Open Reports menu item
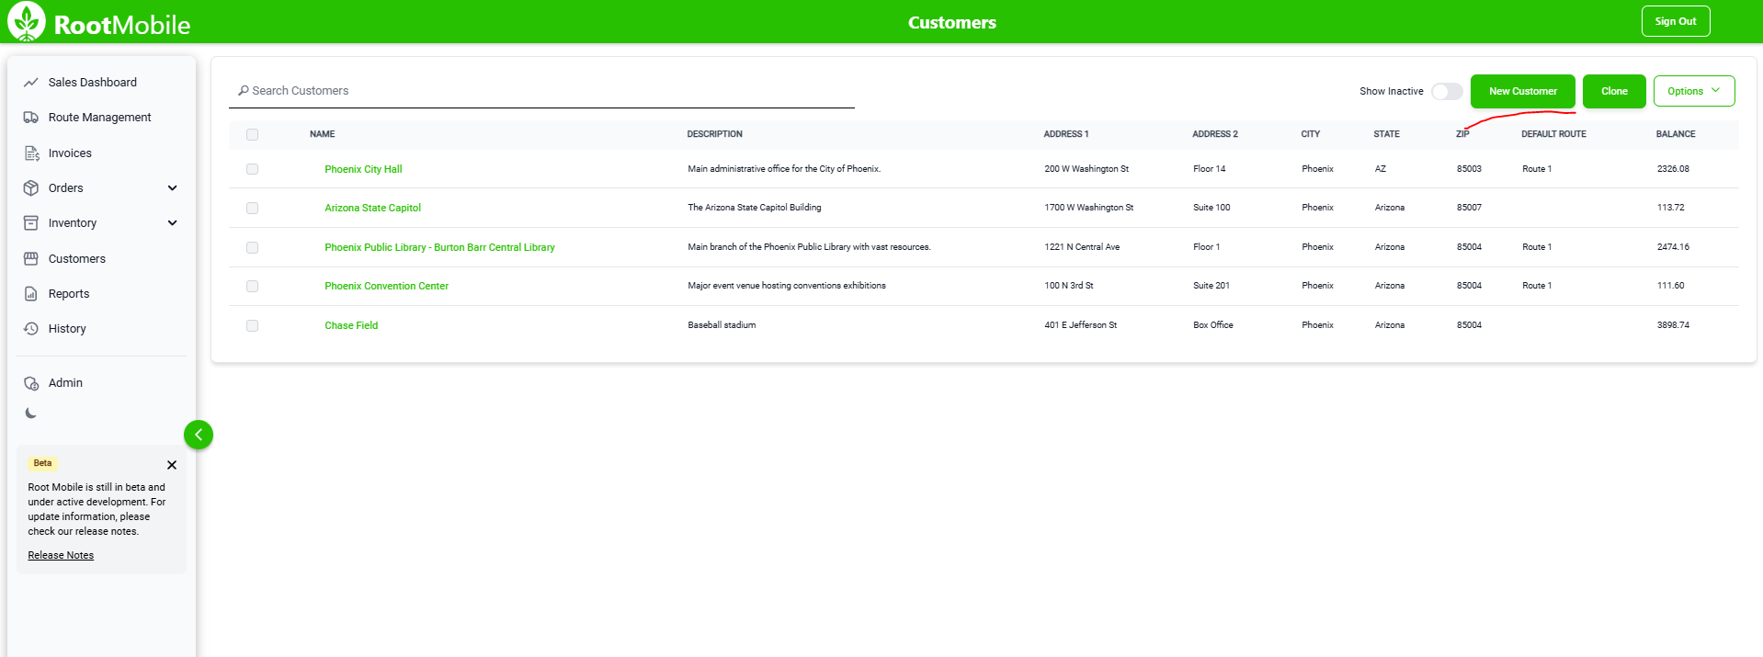The height and width of the screenshot is (657, 1763). (x=69, y=294)
